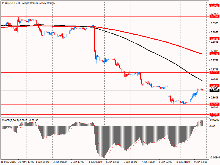Click the 0.9845 value on price axis
Screen dimensions: 220x165
point(215,42)
